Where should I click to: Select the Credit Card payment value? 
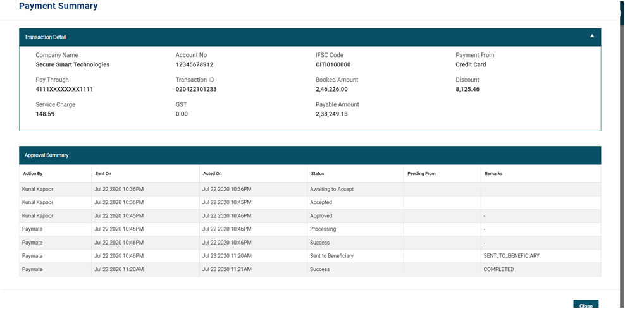coord(471,64)
